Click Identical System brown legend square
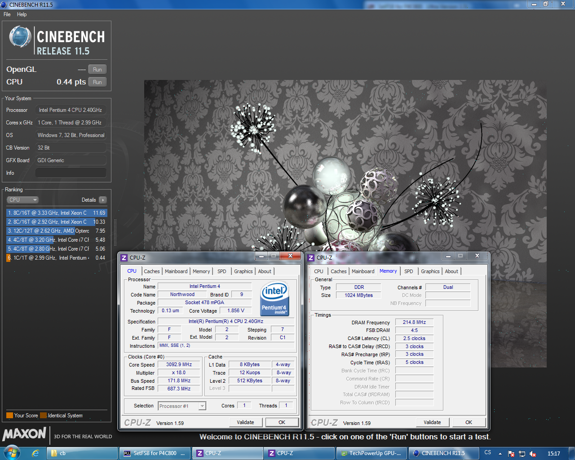 pos(44,416)
